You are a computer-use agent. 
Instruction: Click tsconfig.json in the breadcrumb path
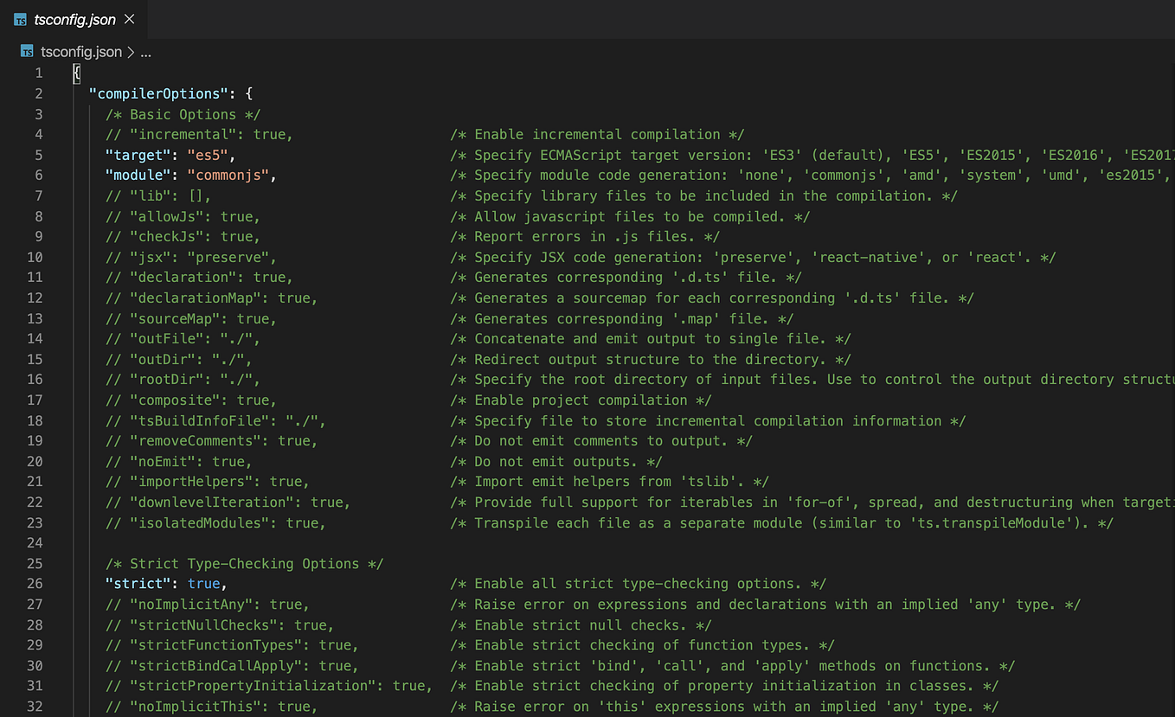pos(82,51)
